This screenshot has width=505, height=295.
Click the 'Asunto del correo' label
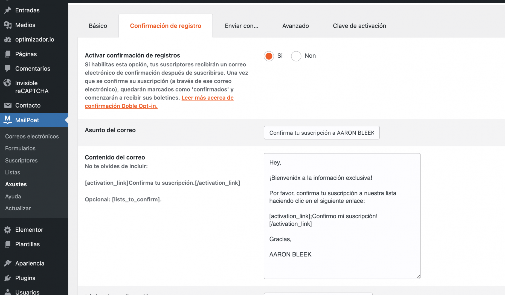point(110,130)
